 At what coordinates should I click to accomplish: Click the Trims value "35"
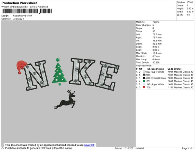(154, 31)
